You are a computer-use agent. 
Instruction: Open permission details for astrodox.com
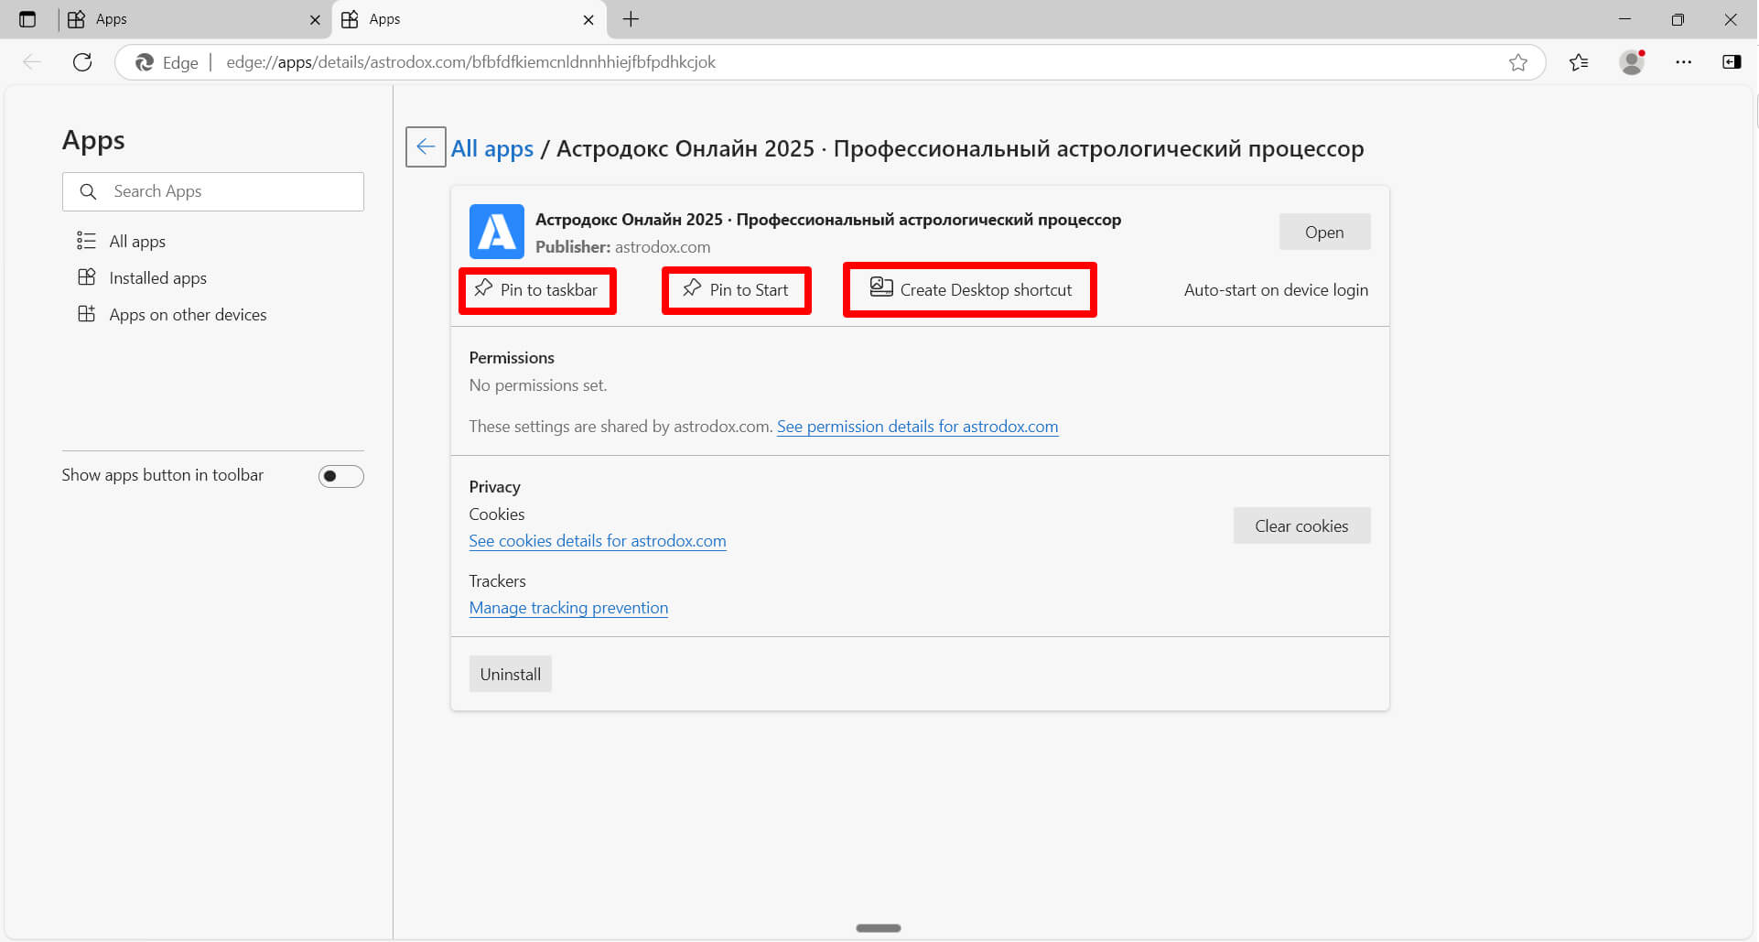pos(917,427)
